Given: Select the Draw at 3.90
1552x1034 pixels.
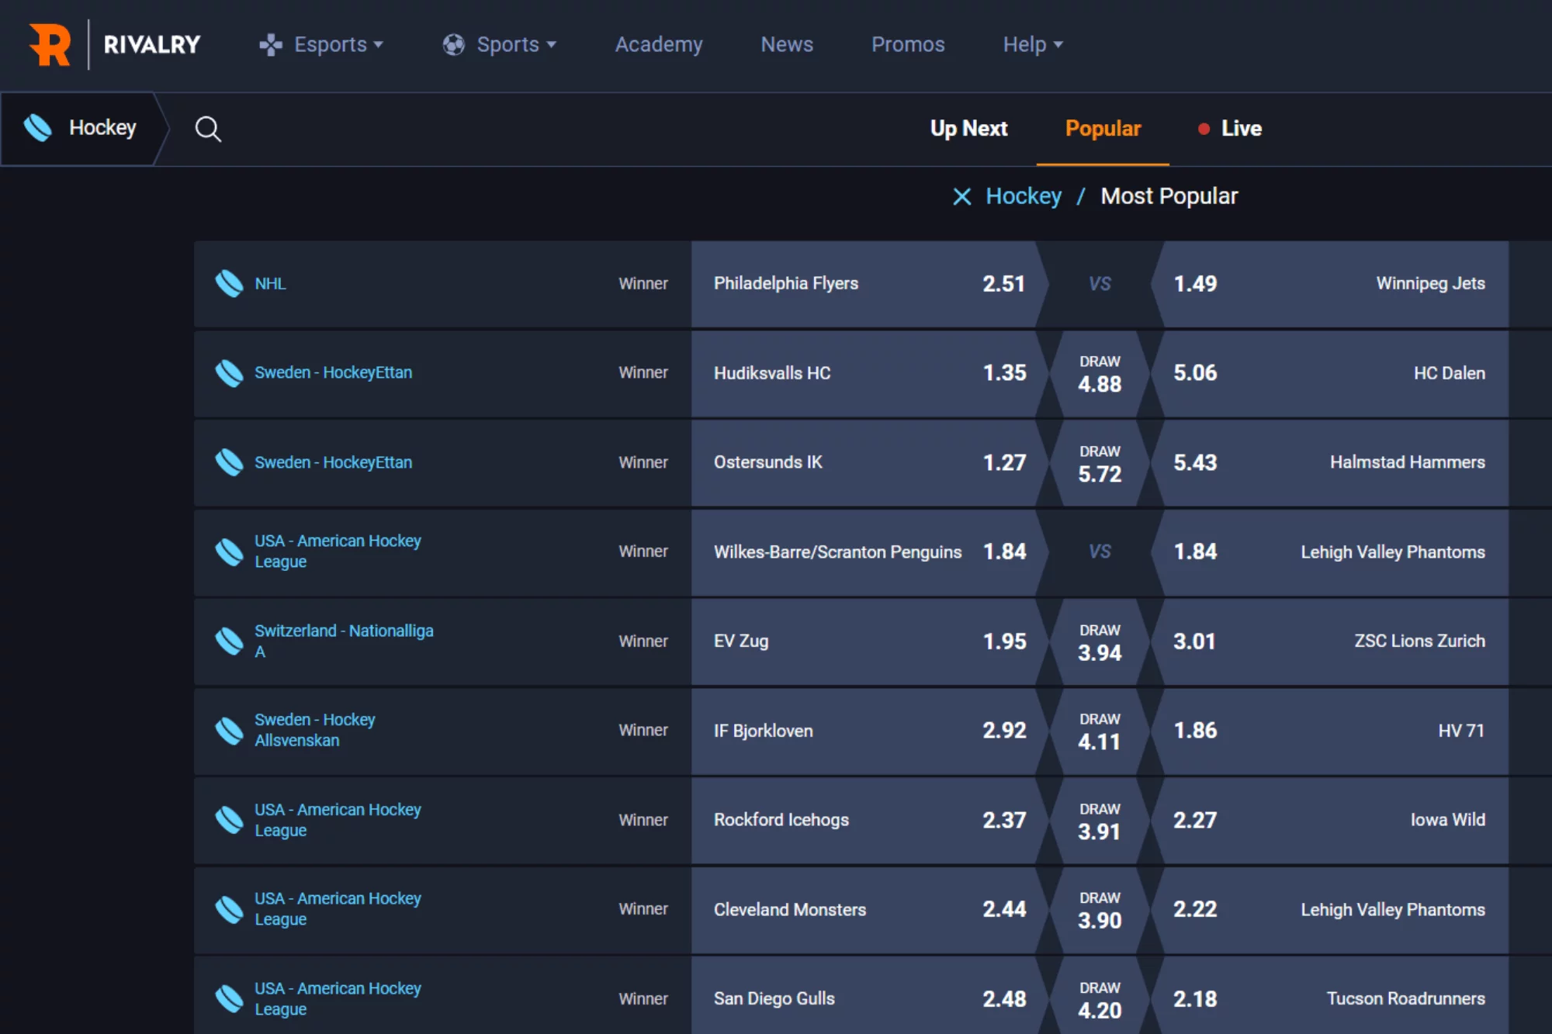Looking at the screenshot, I should tap(1100, 909).
